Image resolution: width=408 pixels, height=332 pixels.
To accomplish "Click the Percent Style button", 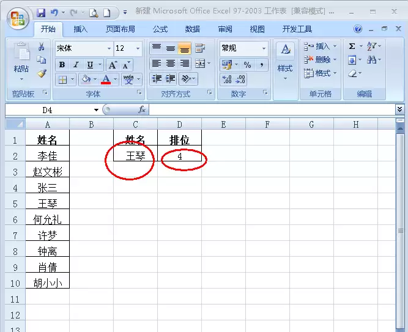I will (x=247, y=65).
